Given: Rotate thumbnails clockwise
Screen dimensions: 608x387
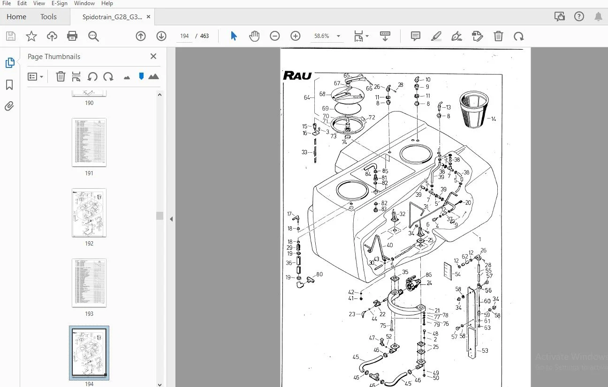Looking at the screenshot, I should coord(108,76).
